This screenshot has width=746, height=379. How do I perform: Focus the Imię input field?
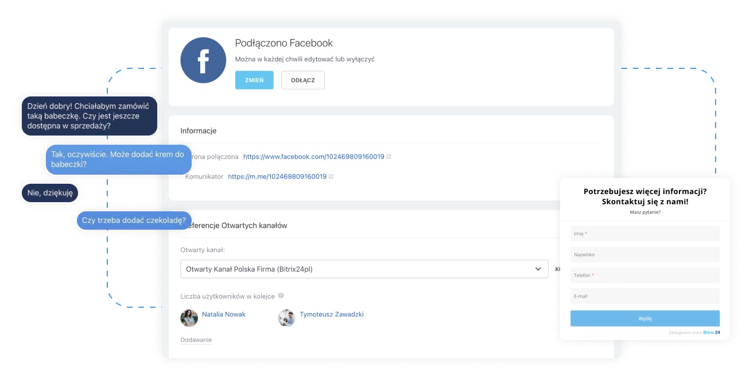(x=644, y=234)
